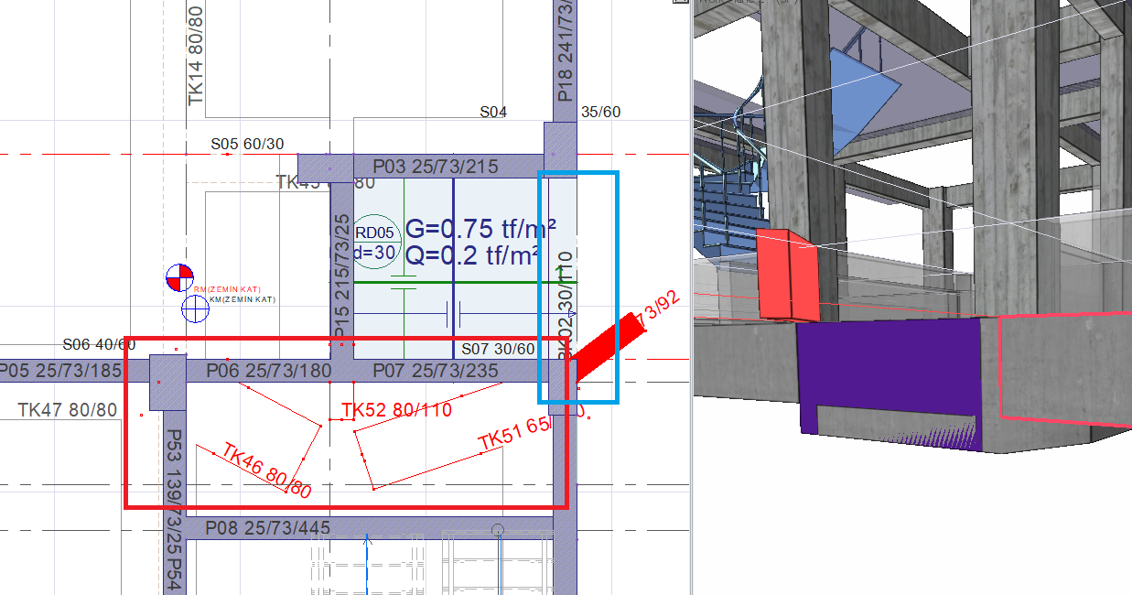Screen dimensions: 1132x595
Task: Click the column label S06 40/60
Action: click(99, 345)
